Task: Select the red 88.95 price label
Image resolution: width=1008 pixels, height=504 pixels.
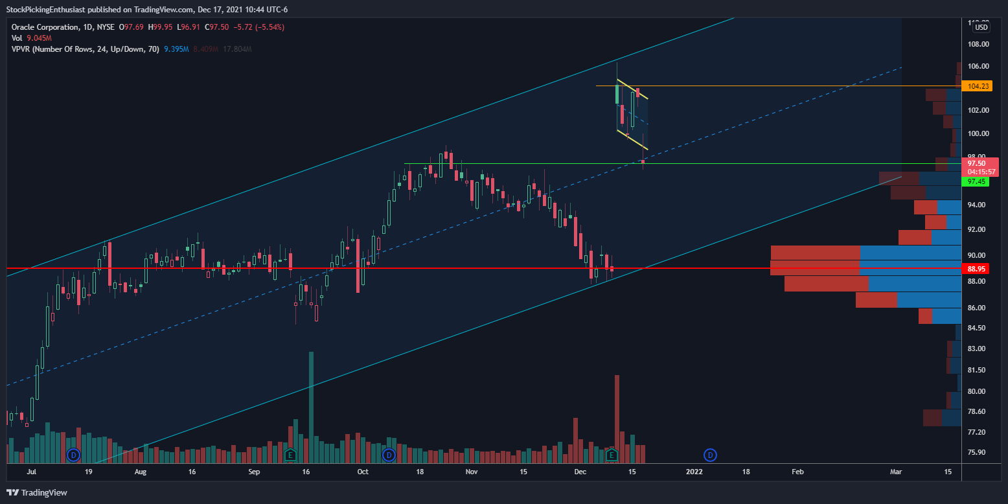Action: pyautogui.click(x=977, y=268)
